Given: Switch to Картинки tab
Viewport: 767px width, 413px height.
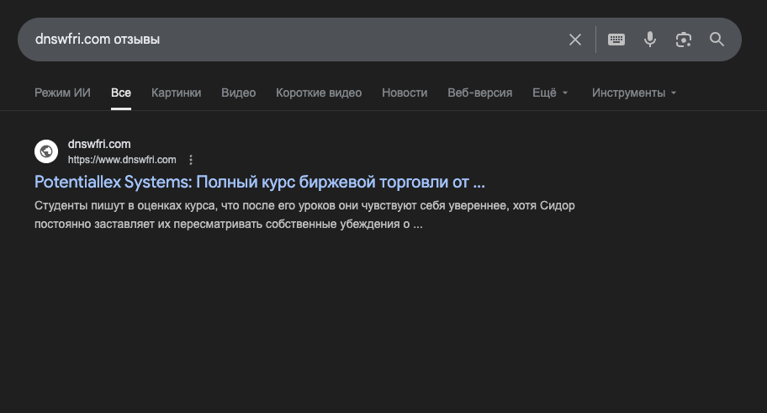Looking at the screenshot, I should pos(176,93).
